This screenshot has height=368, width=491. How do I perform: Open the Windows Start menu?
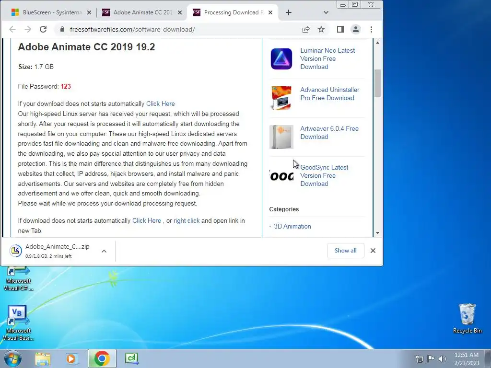coord(12,358)
